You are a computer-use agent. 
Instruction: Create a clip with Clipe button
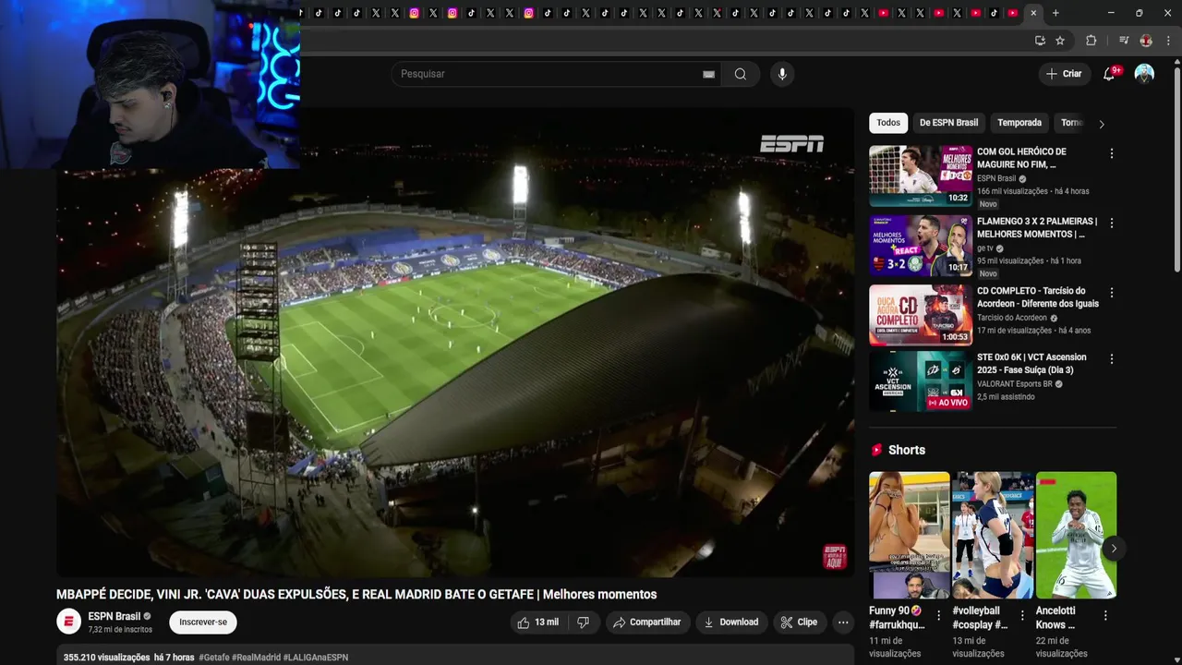799,623
